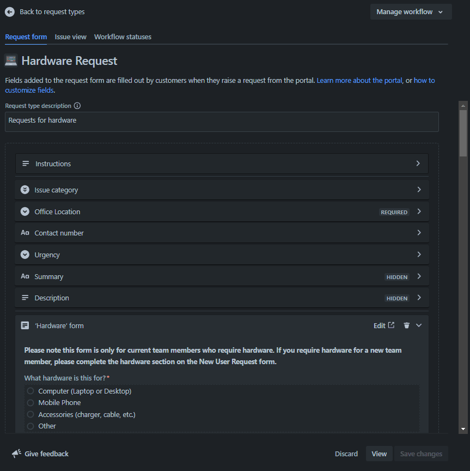Image resolution: width=470 pixels, height=471 pixels.
Task: Click the Discard button
Action: [x=346, y=454]
